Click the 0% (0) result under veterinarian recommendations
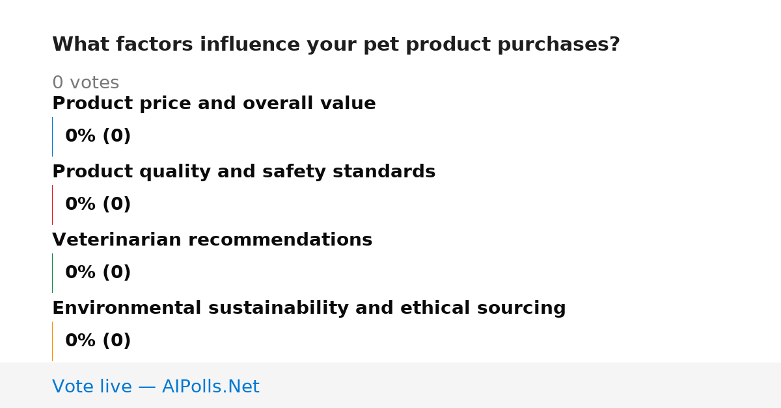 [98, 273]
